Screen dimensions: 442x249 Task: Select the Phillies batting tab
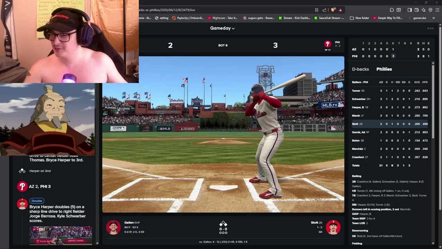384,69
